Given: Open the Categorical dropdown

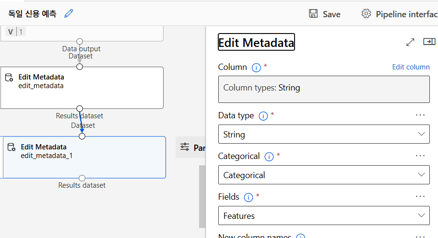Looking at the screenshot, I should click(x=324, y=175).
